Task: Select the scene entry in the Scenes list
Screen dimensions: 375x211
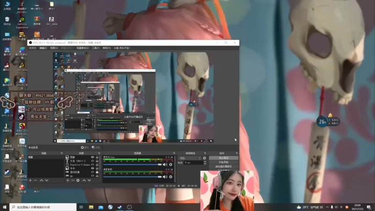Action: [45, 157]
